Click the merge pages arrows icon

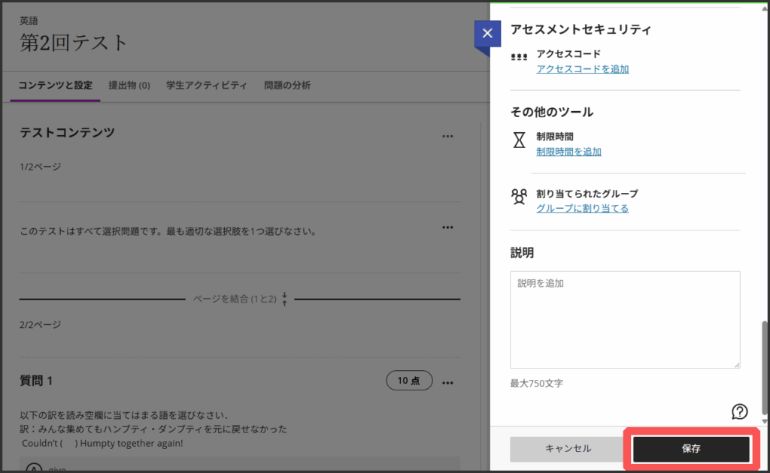285,299
